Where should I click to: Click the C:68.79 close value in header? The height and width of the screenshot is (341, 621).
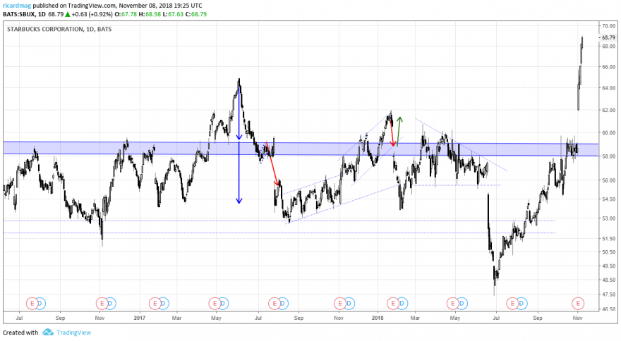click(x=195, y=14)
